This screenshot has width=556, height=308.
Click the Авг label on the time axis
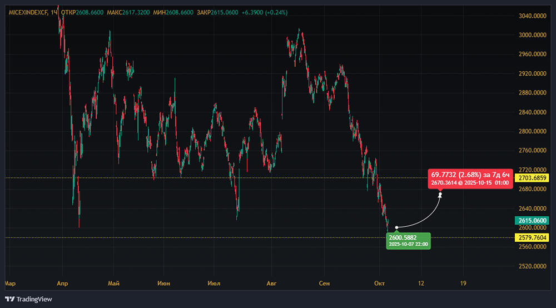click(271, 283)
